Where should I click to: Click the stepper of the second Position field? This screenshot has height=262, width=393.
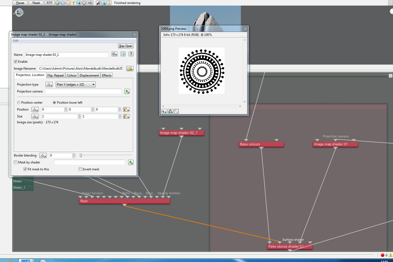(93, 109)
